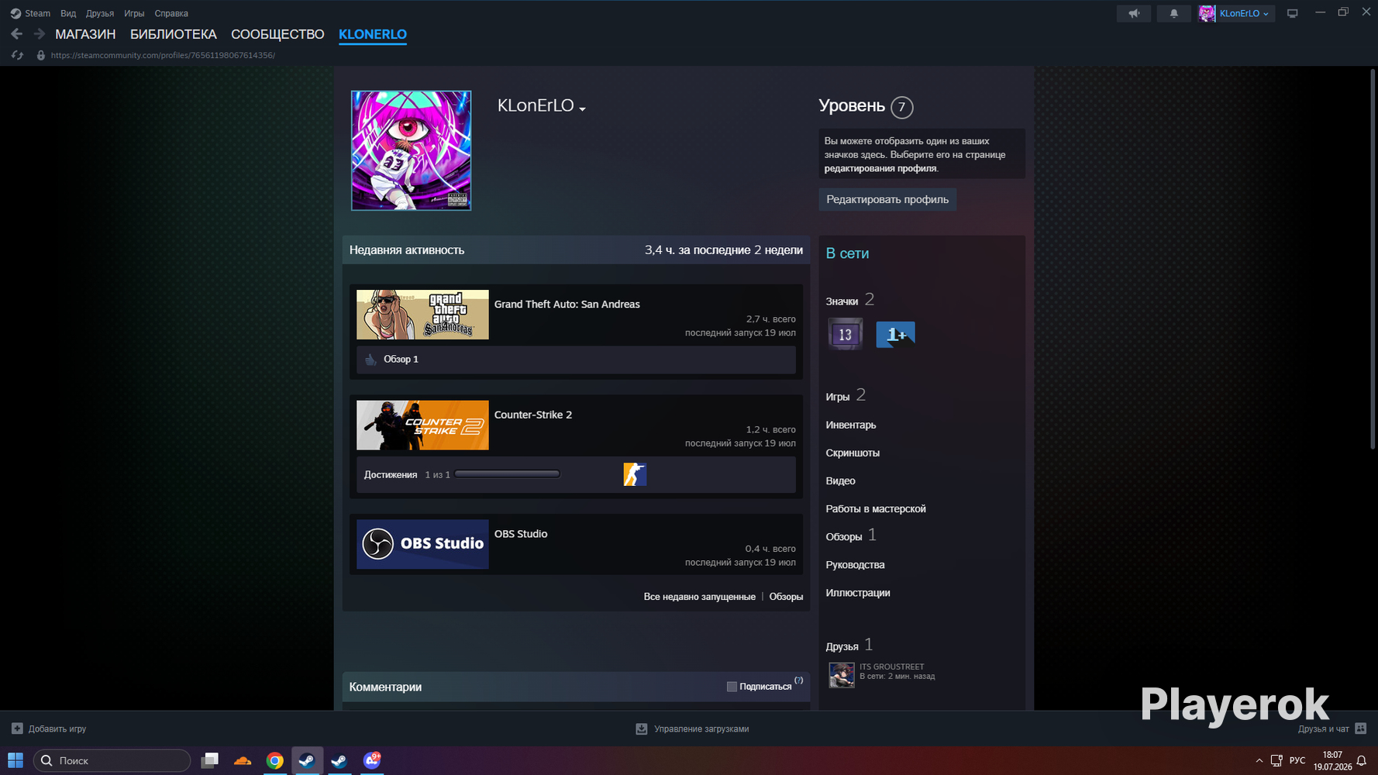Open Скриншоты in the profile sidebar
Viewport: 1378px width, 775px height.
pyautogui.click(x=853, y=453)
